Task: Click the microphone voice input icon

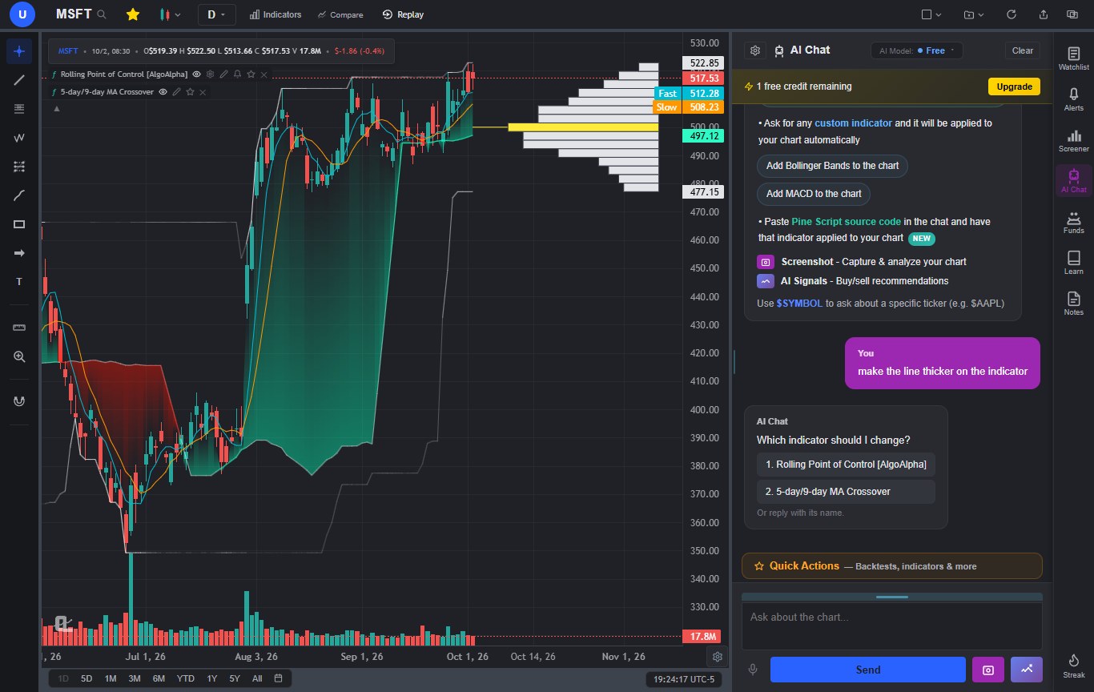Action: (753, 670)
